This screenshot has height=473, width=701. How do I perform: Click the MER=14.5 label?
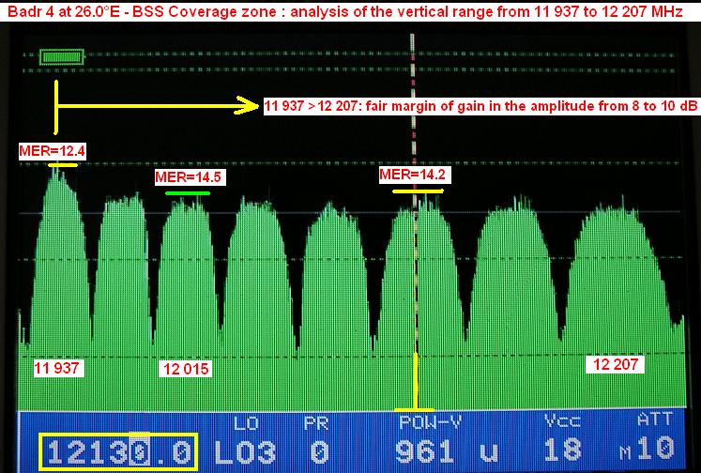(x=183, y=177)
